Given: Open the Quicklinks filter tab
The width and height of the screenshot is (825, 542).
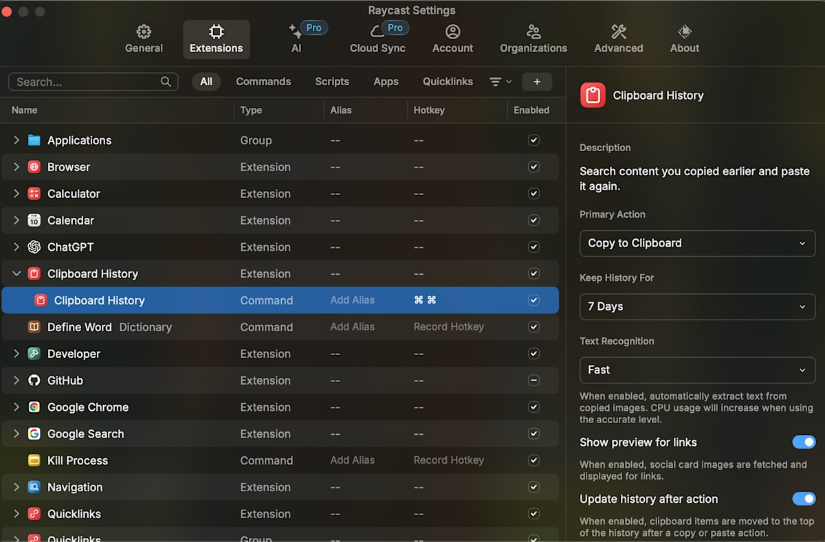Looking at the screenshot, I should tap(448, 81).
